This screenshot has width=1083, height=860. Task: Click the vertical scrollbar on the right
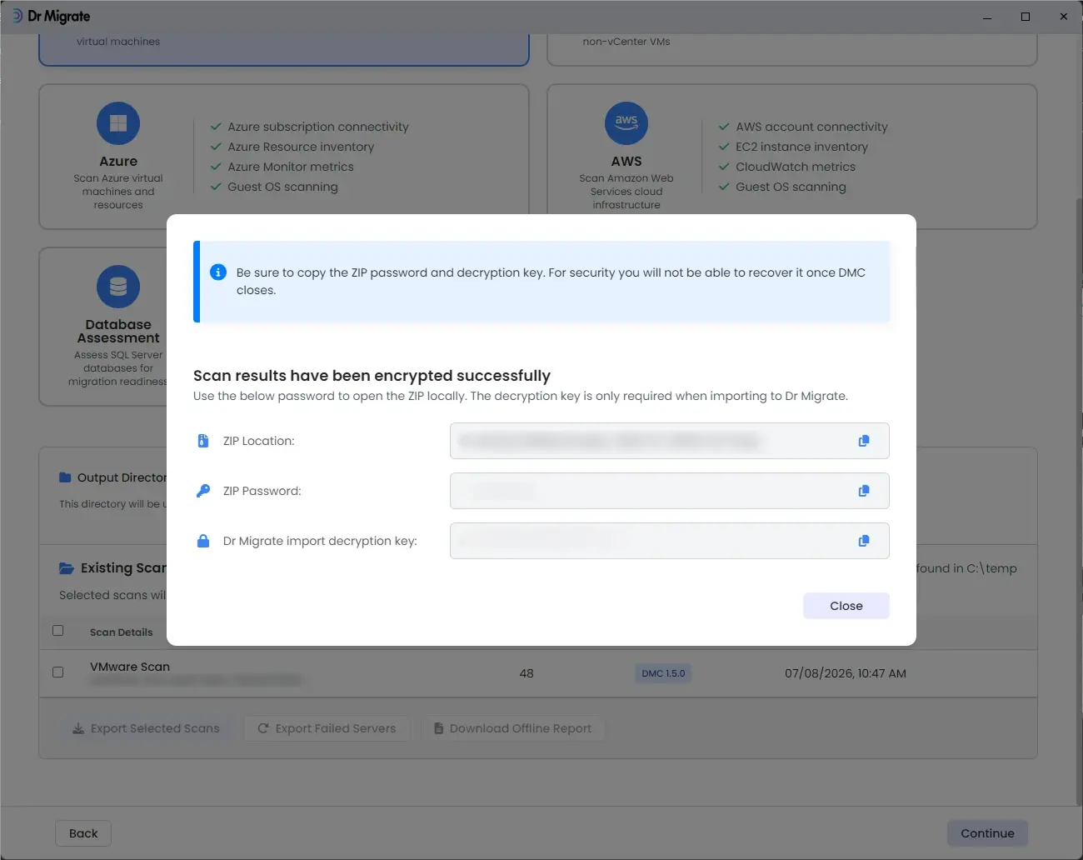point(1079,500)
